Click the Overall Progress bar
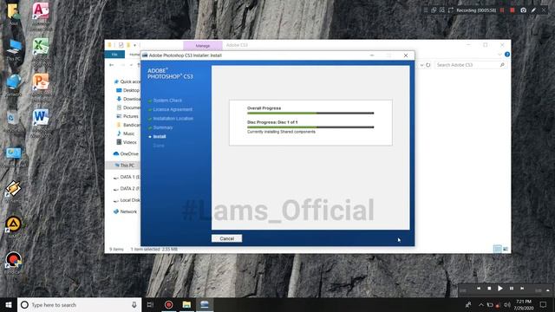The width and height of the screenshot is (555, 312). tap(310, 114)
